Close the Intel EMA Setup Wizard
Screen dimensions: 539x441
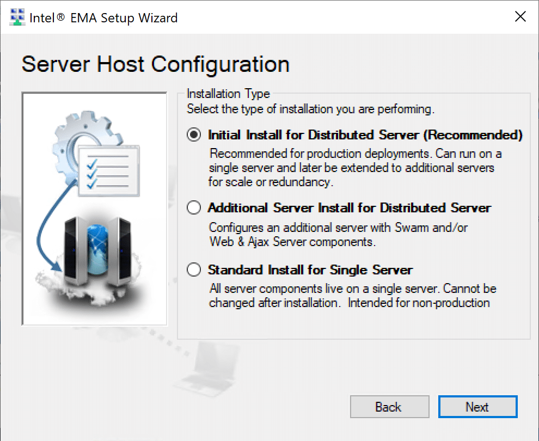click(520, 16)
